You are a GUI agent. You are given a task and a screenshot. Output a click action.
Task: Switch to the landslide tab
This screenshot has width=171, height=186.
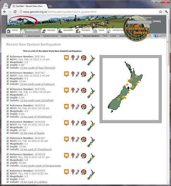point(66,31)
